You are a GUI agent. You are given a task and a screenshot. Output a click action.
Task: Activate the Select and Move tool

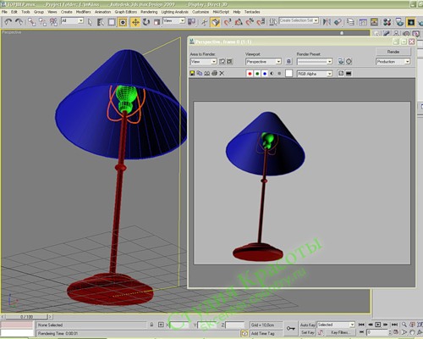pos(135,22)
